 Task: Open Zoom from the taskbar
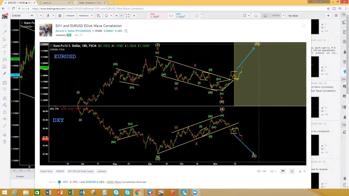(x=195, y=192)
